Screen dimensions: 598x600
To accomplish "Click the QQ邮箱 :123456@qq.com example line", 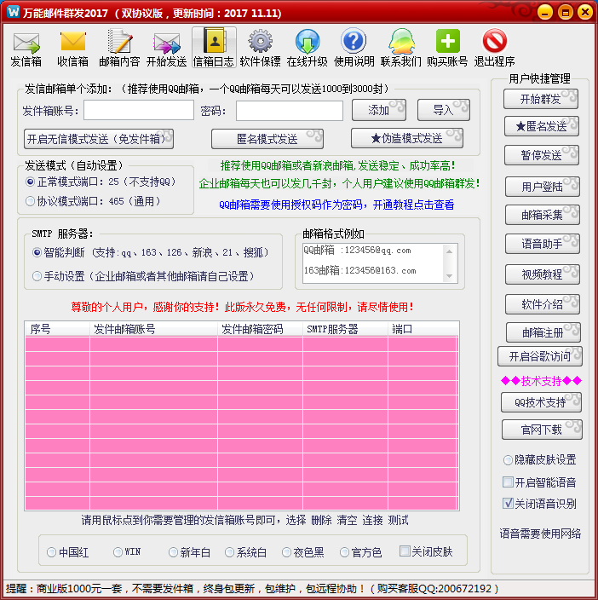I will pyautogui.click(x=357, y=251).
